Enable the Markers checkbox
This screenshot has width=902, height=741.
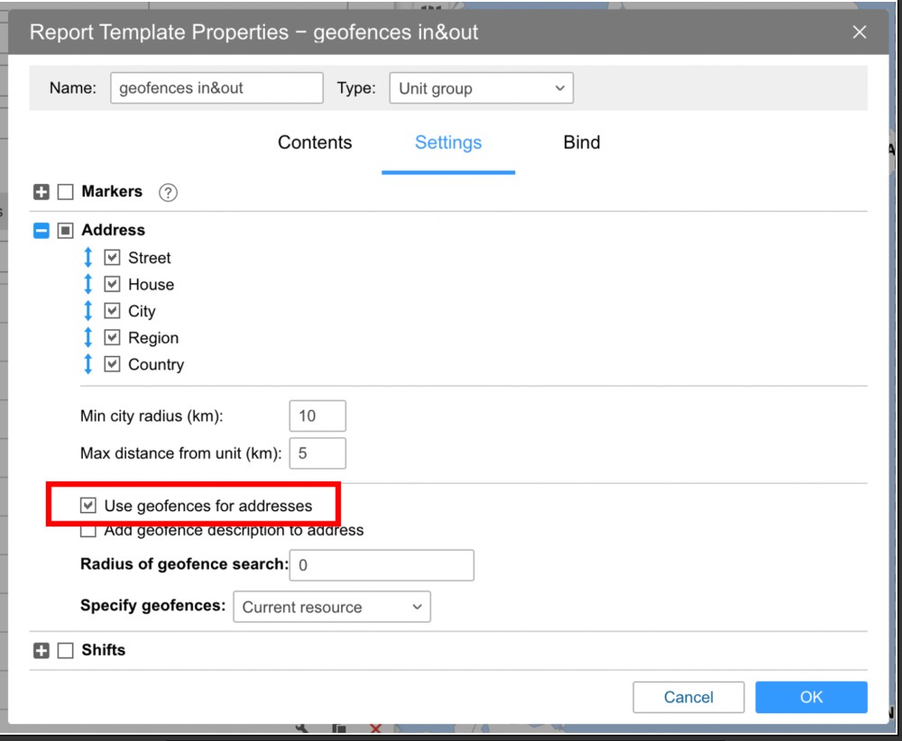pyautogui.click(x=65, y=192)
